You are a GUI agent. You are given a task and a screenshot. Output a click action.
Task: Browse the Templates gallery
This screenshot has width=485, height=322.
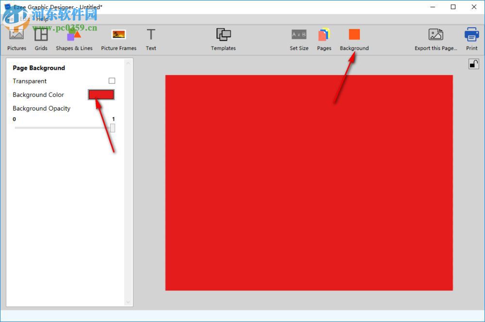tap(223, 39)
